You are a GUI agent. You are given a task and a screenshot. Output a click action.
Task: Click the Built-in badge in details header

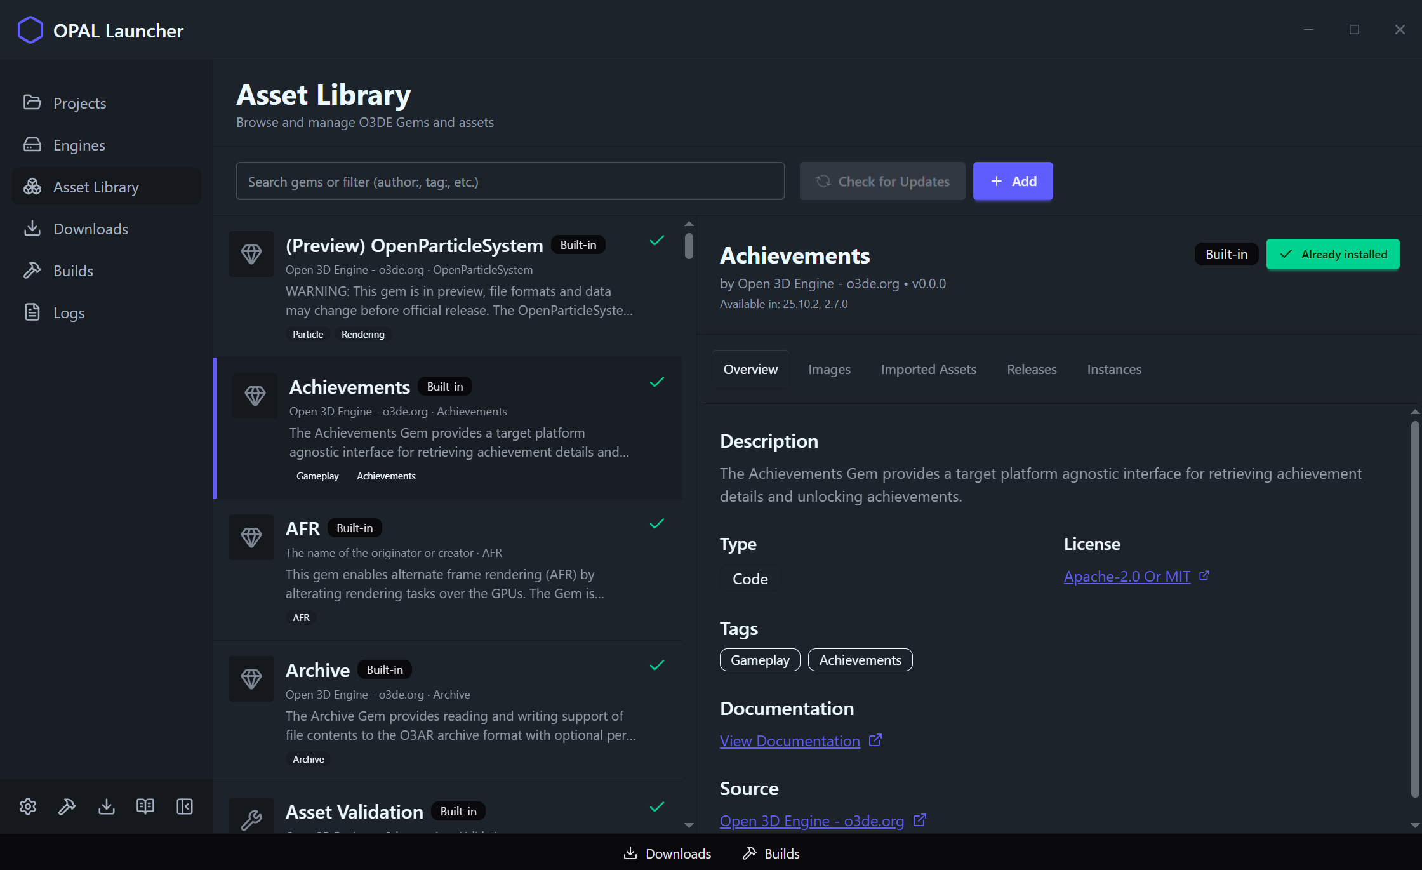pos(1226,255)
